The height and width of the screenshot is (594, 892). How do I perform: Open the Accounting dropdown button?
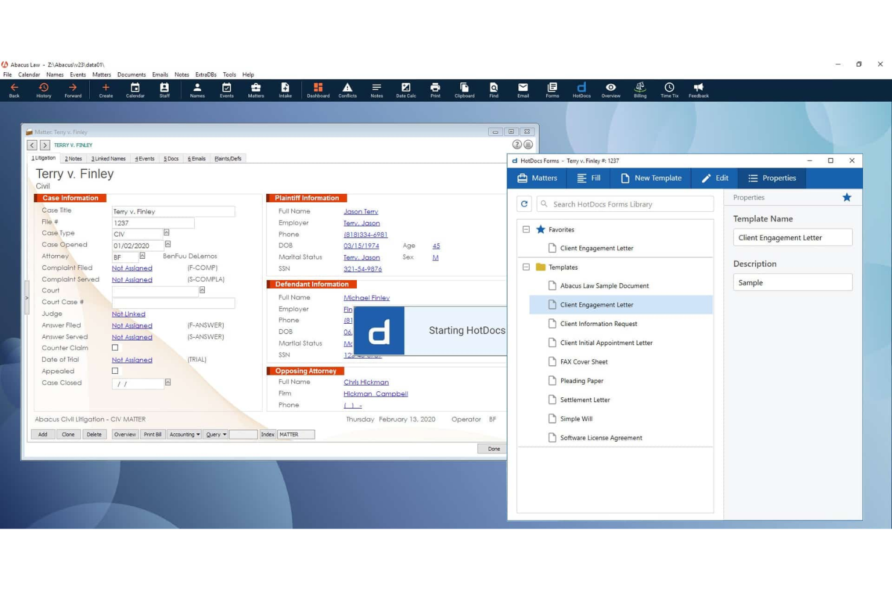184,435
